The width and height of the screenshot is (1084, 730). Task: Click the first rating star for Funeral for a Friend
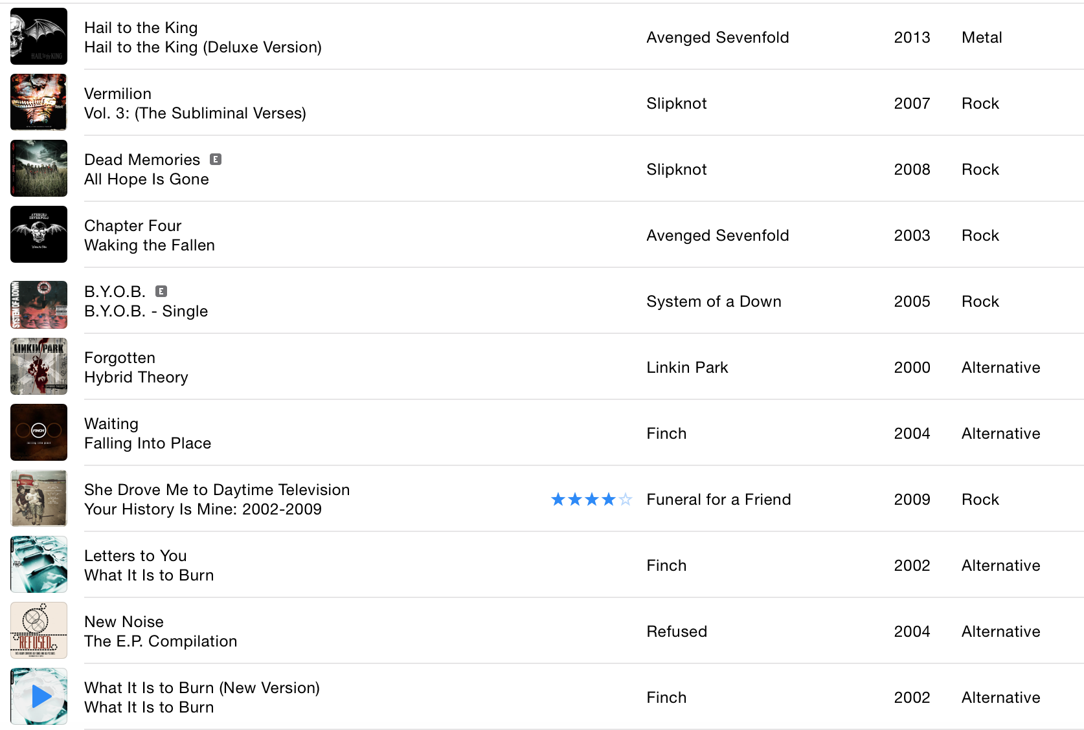coord(558,499)
